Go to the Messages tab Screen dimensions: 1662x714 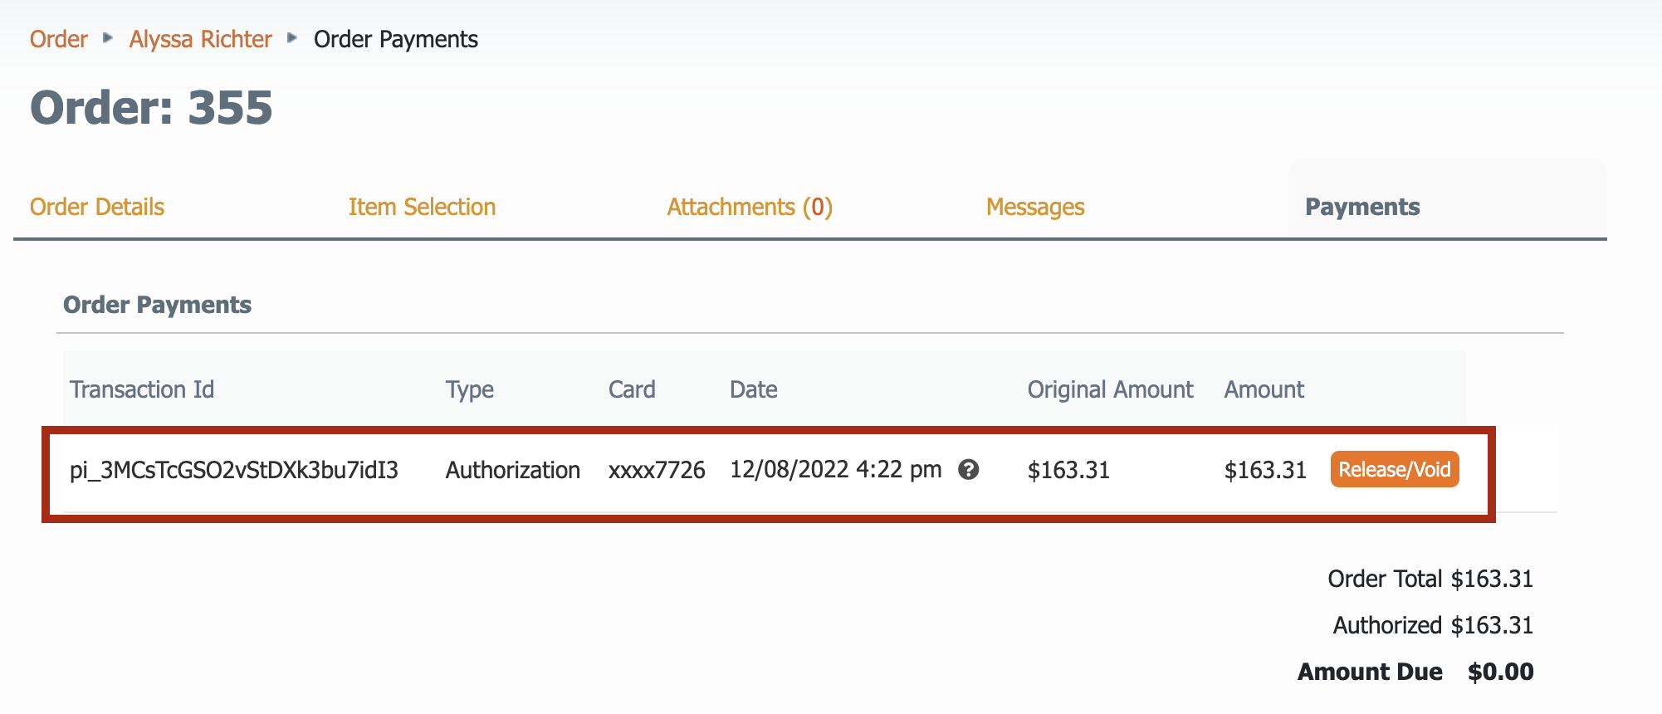click(x=1035, y=207)
